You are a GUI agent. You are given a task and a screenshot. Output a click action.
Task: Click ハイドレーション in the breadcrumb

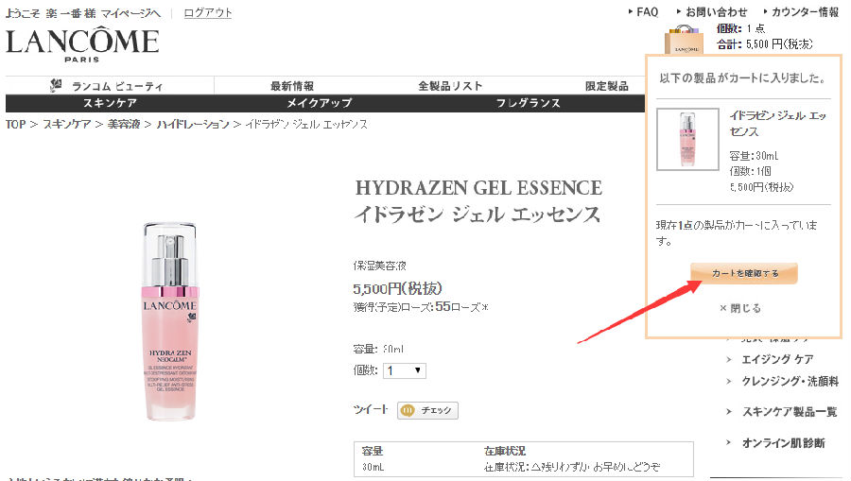click(193, 125)
